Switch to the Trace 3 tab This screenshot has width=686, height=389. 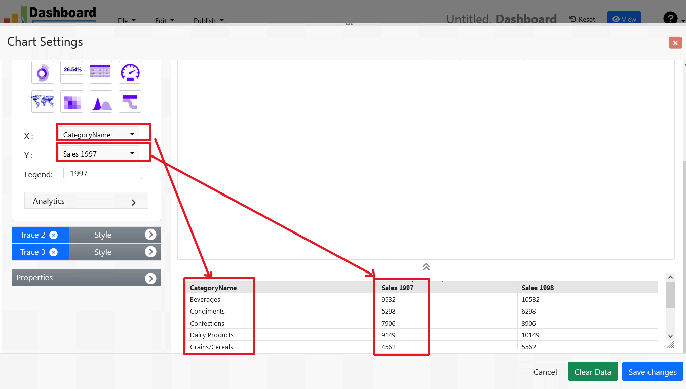[33, 252]
